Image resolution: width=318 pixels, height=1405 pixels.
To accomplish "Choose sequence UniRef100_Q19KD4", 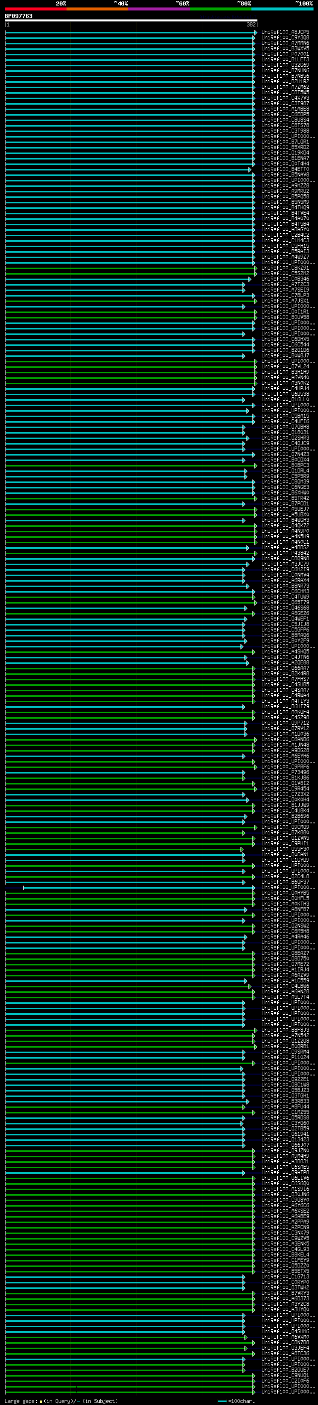I will pos(285,153).
